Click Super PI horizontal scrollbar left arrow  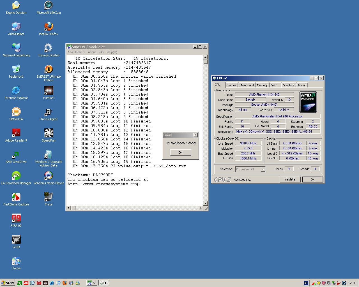pos(69,208)
